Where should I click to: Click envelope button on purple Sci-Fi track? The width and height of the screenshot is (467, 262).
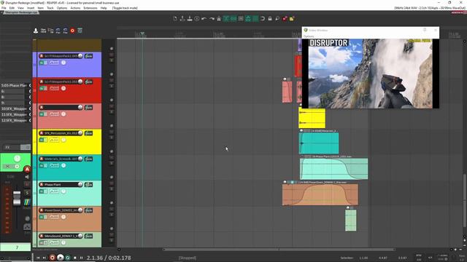click(54, 63)
